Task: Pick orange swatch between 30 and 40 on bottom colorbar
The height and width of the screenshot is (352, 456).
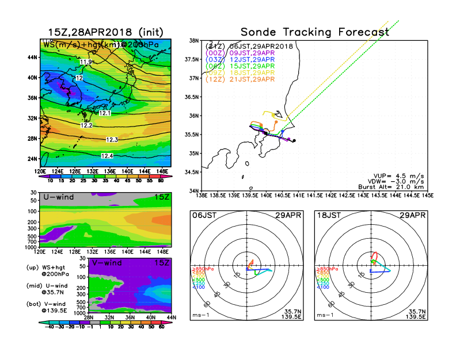Action: click(136, 323)
